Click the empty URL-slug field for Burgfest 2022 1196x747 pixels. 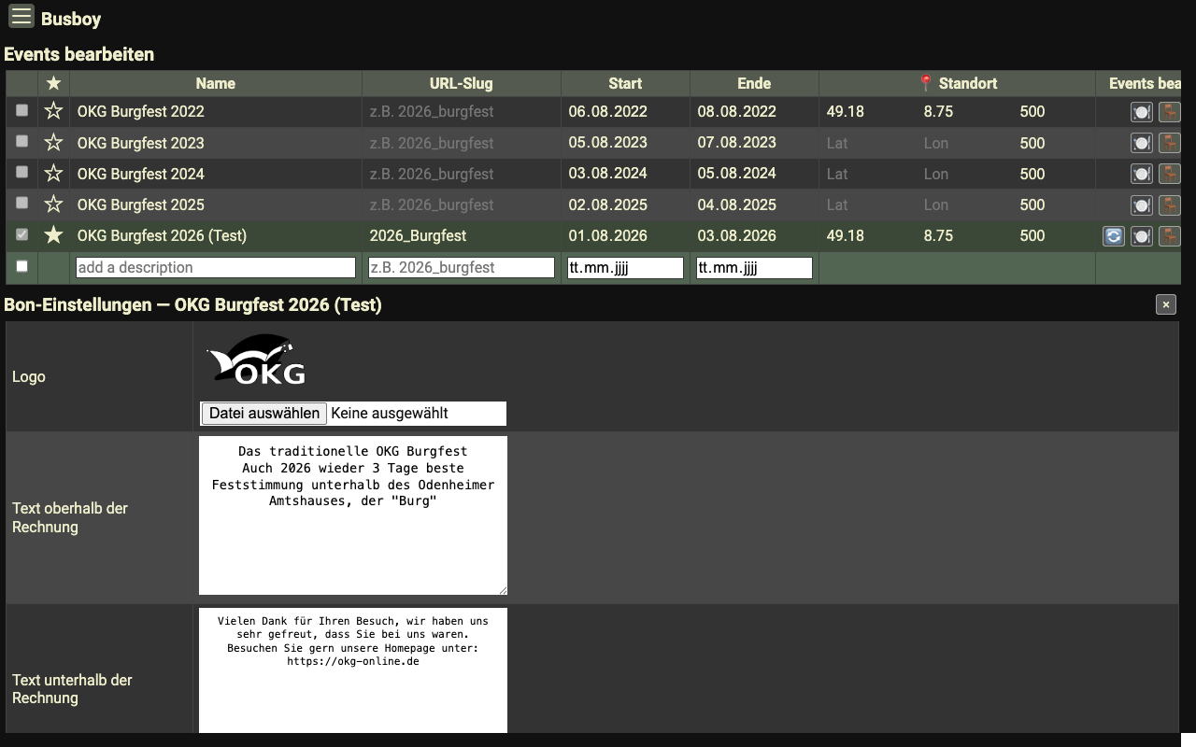point(462,112)
